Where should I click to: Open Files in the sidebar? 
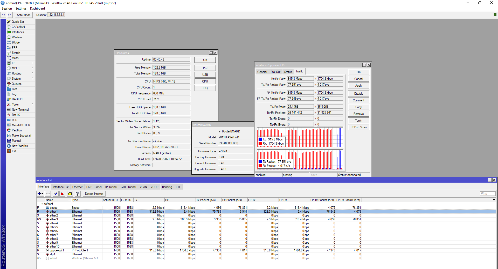coord(15,89)
